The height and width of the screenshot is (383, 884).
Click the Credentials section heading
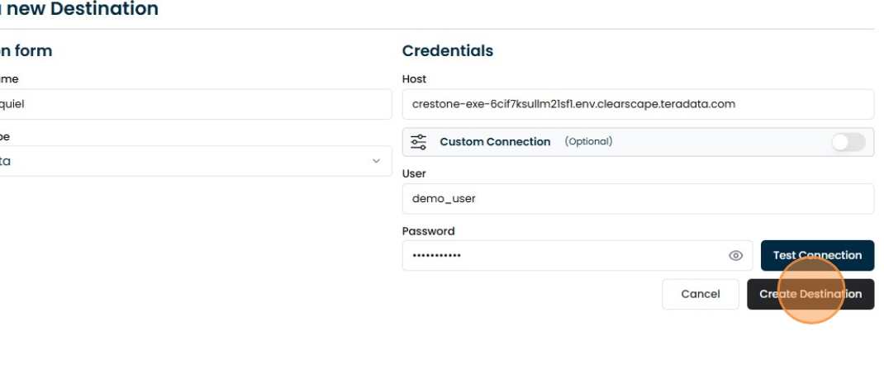click(x=447, y=50)
